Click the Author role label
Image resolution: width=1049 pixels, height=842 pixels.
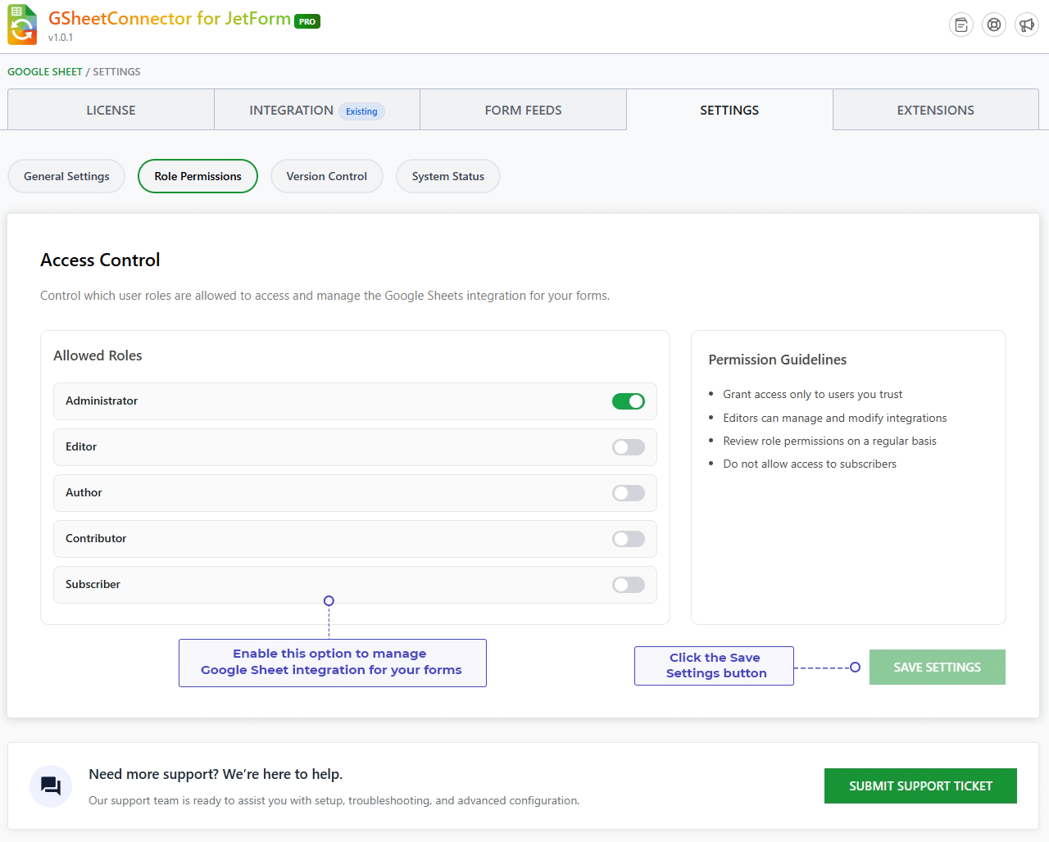84,492
